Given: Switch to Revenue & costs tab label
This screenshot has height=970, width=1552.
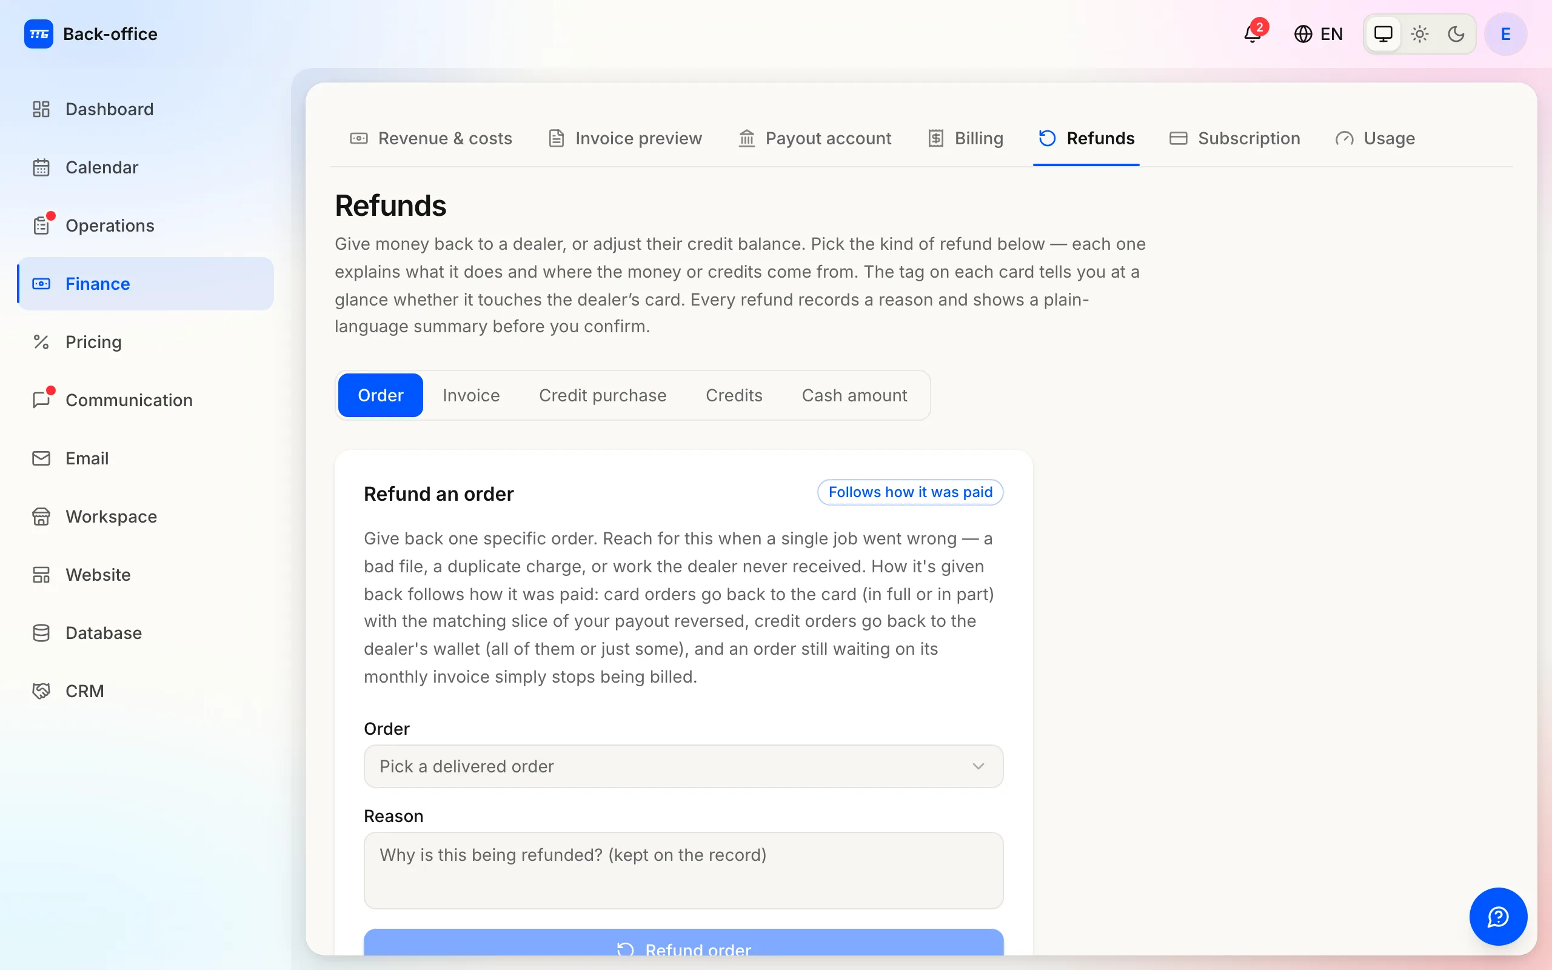Looking at the screenshot, I should [445, 139].
